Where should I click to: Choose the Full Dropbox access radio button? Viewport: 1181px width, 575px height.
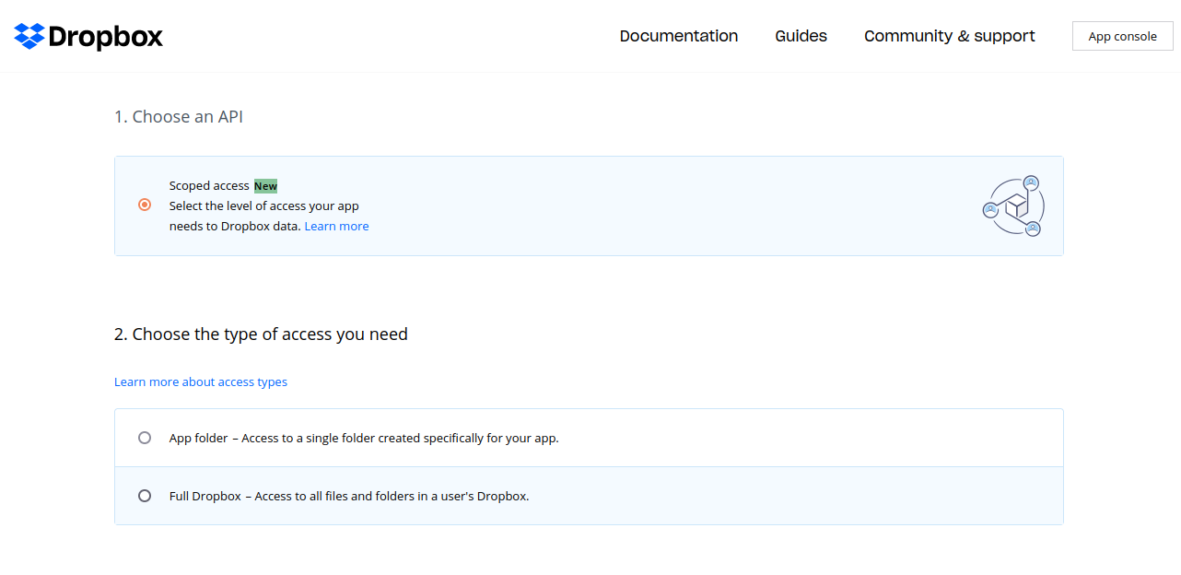(x=145, y=496)
